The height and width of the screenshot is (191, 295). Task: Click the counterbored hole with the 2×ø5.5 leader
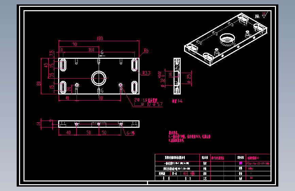(120, 85)
